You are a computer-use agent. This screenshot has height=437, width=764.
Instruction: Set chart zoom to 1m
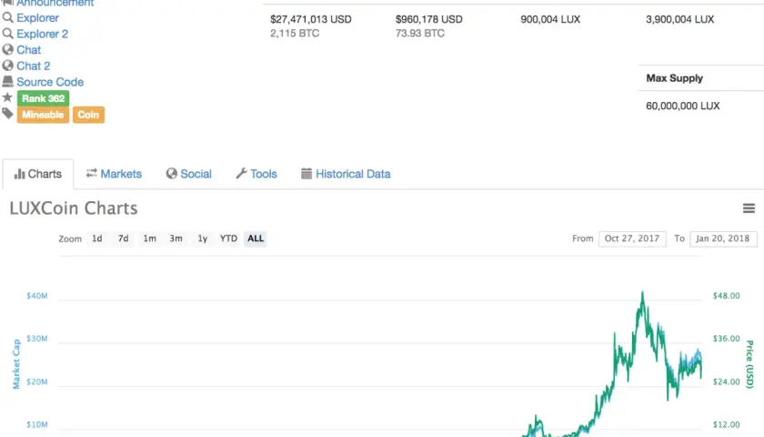tap(149, 239)
